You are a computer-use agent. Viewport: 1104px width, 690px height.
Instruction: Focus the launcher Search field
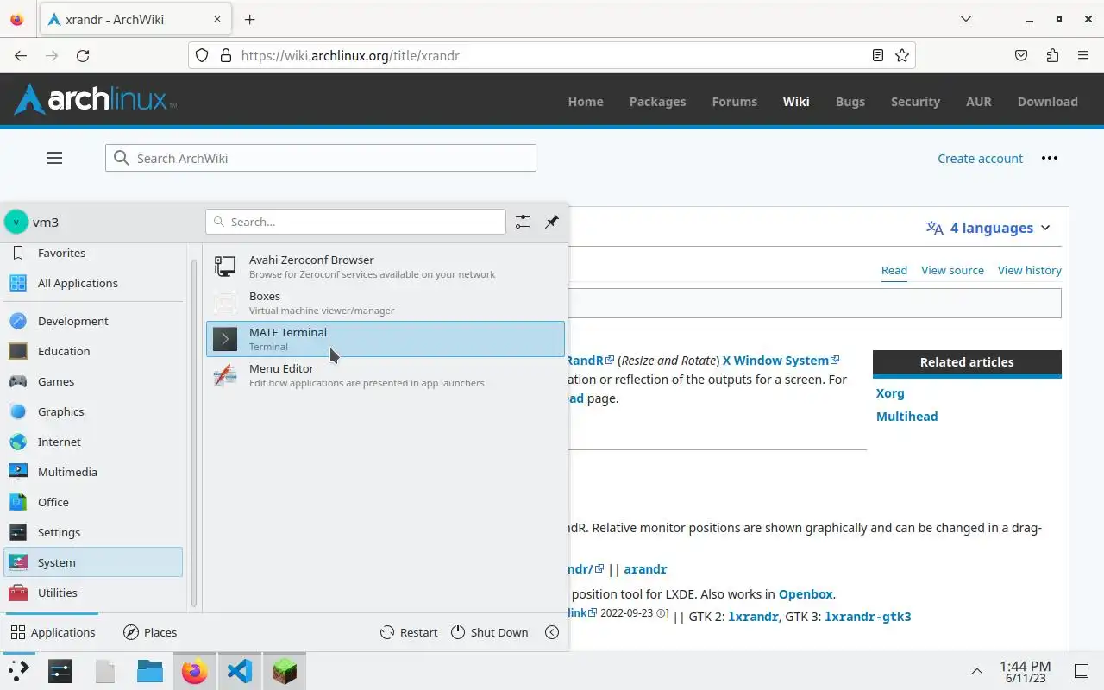point(355,222)
